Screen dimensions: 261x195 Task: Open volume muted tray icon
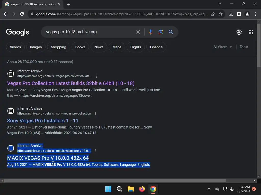coord(231,189)
